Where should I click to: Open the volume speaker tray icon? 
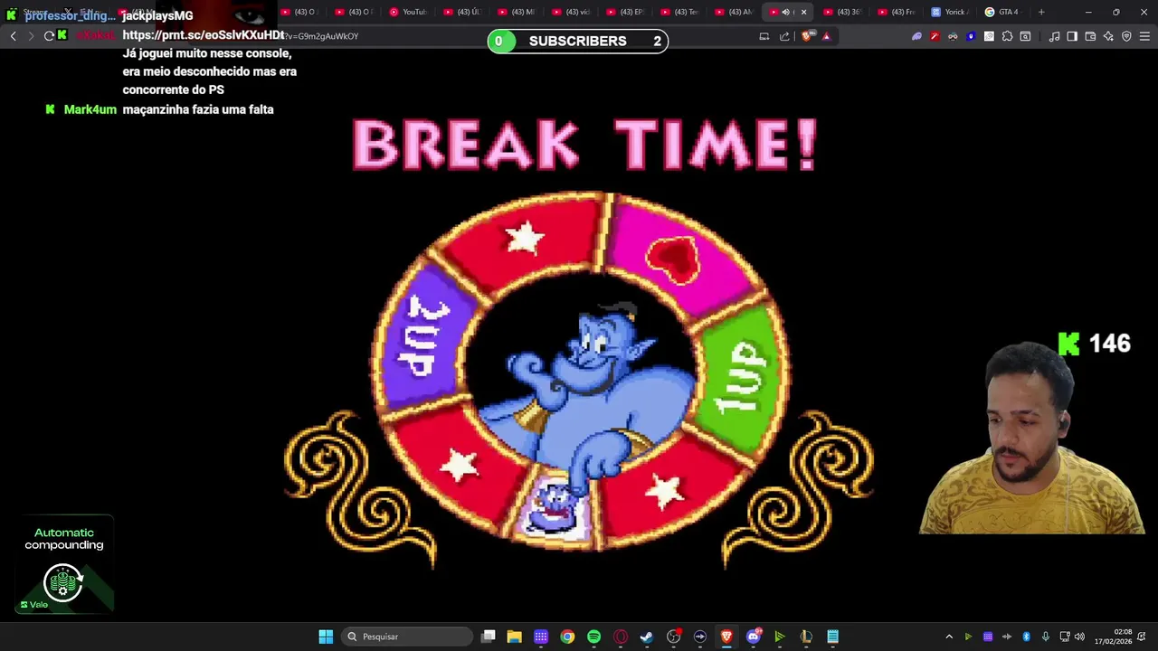pos(1079,637)
